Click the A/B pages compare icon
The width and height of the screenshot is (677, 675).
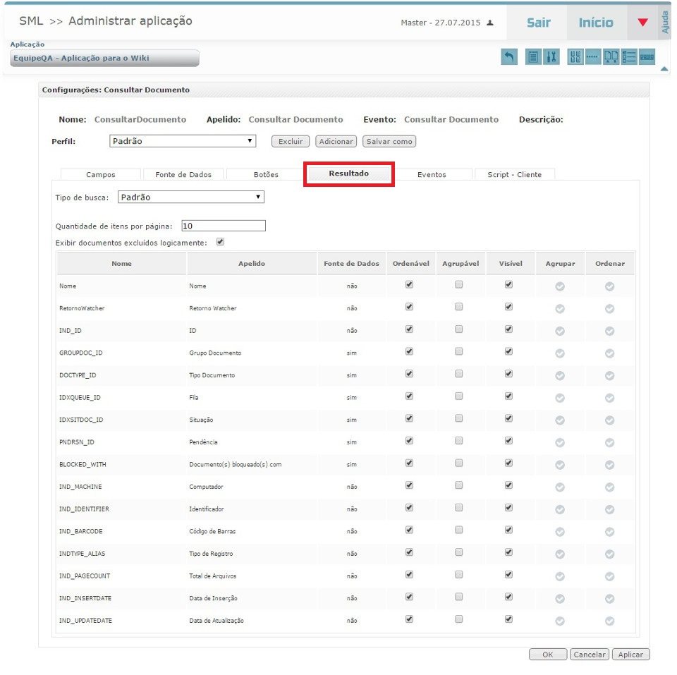(x=611, y=57)
